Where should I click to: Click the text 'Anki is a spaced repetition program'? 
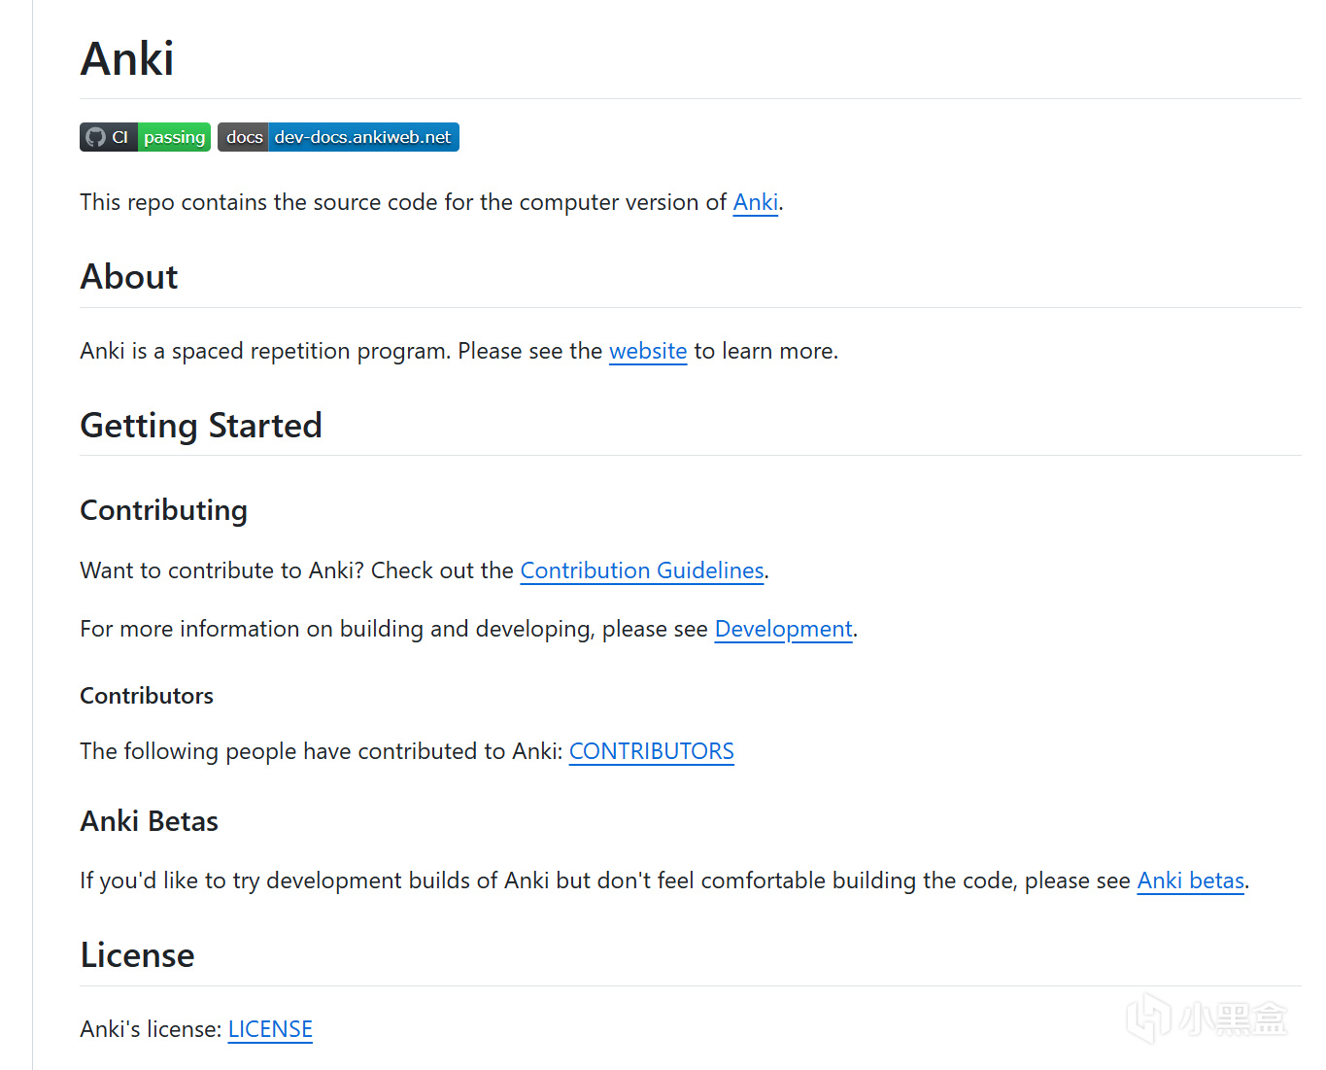(265, 351)
